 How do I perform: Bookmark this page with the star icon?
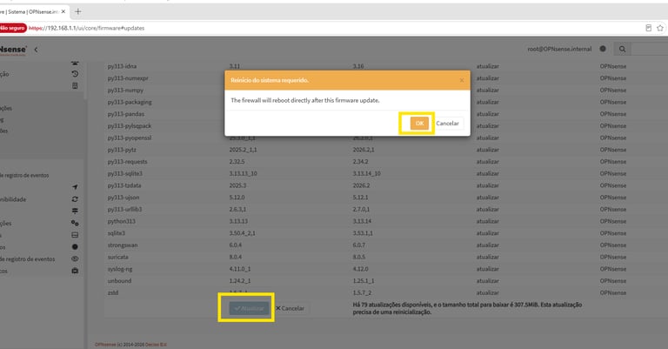(660, 28)
